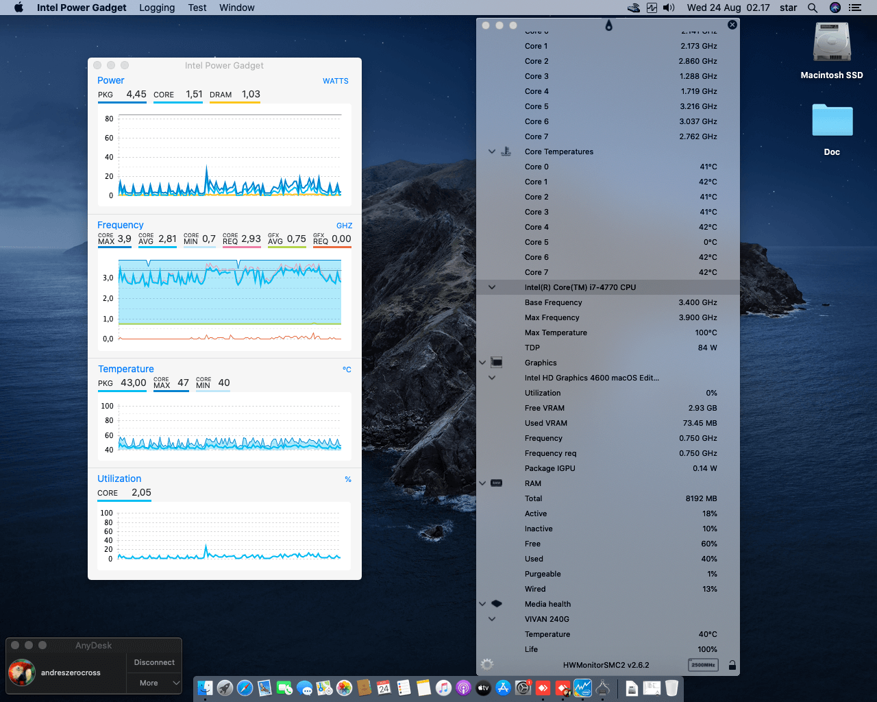Open App Store from the Dock

coord(504,688)
